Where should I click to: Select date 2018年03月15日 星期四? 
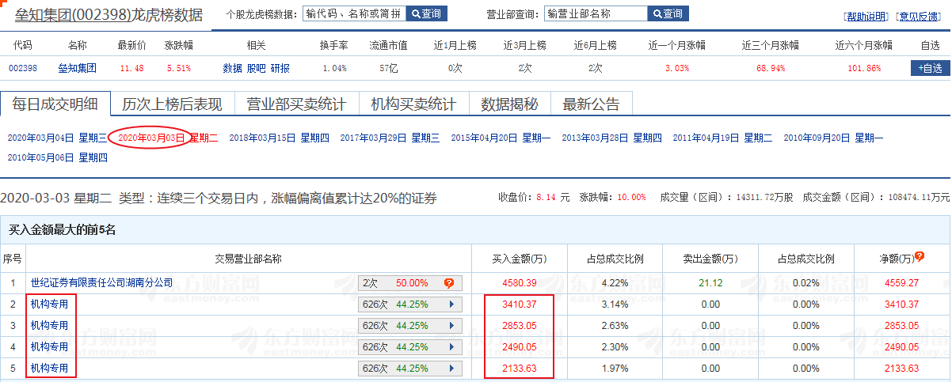tap(279, 138)
